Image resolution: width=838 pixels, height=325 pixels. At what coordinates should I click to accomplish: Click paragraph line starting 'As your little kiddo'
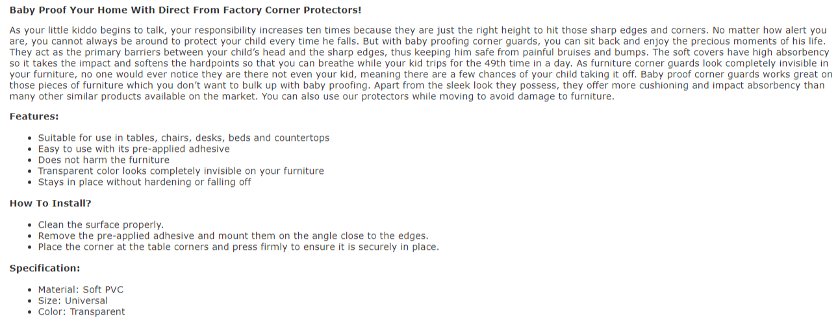(x=418, y=30)
